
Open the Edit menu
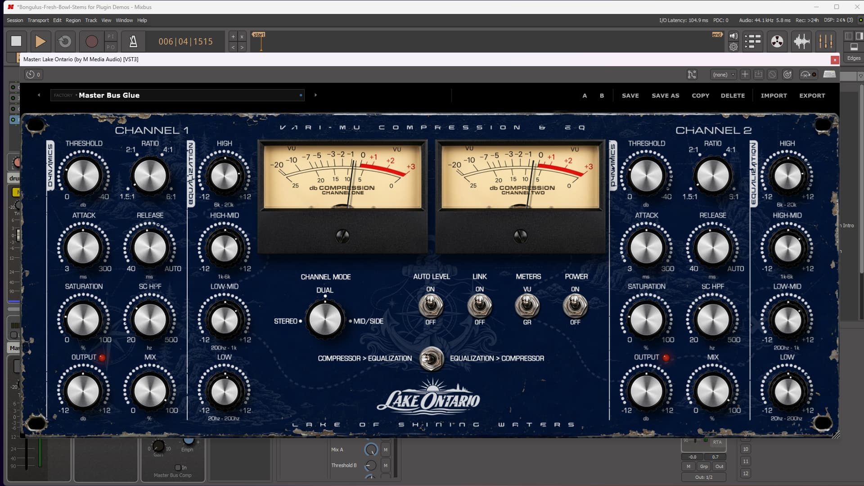pyautogui.click(x=57, y=20)
